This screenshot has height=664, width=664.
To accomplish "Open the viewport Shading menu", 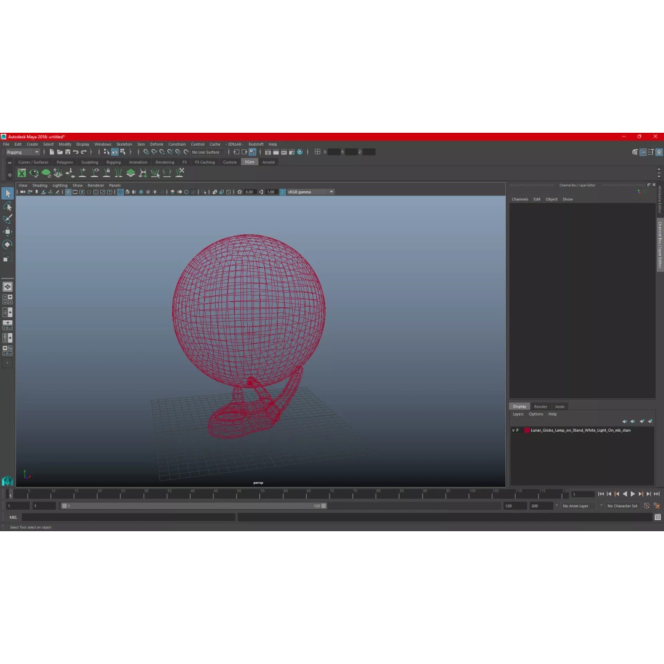I will [40, 186].
